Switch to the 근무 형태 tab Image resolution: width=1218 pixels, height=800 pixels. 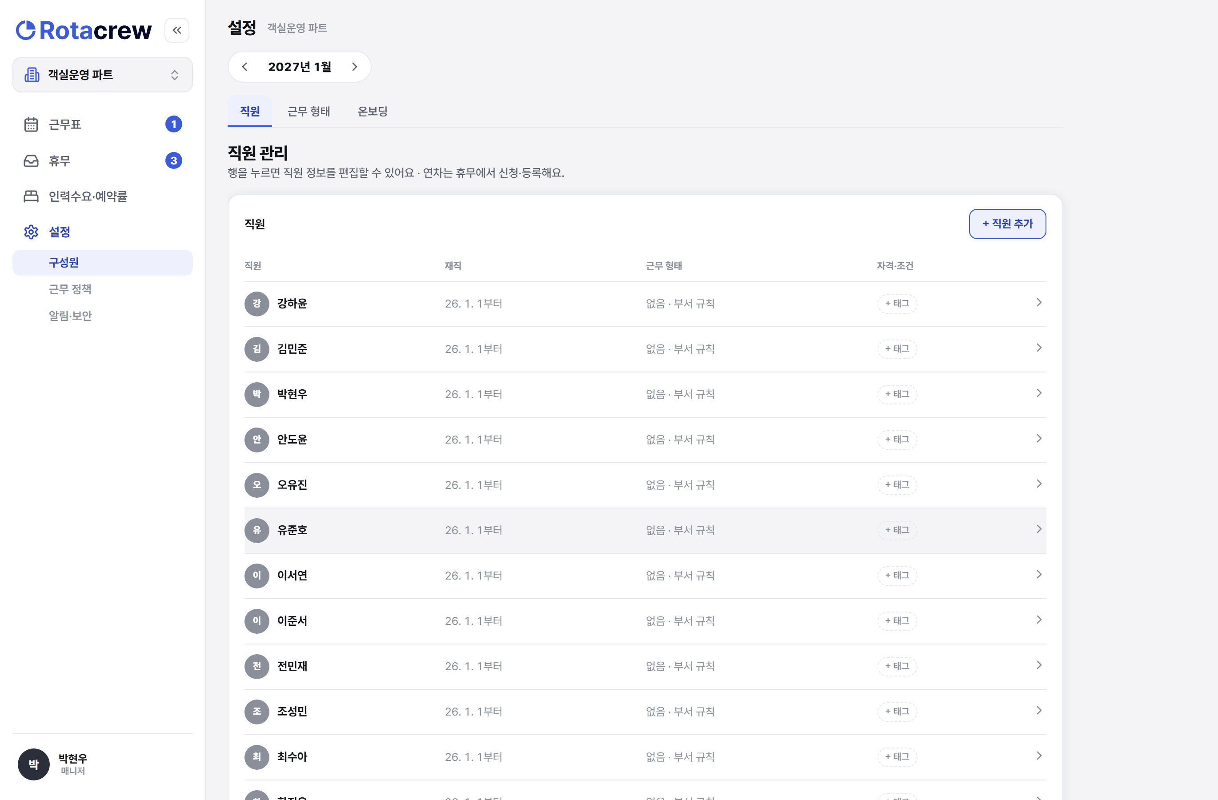pyautogui.click(x=309, y=111)
